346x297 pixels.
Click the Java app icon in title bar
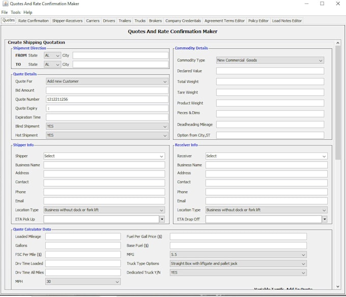(5, 4)
